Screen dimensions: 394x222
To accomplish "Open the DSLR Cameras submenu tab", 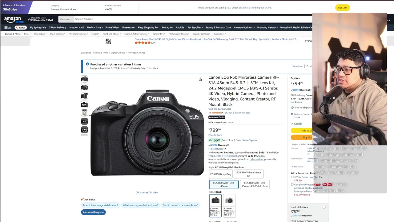I will [57, 34].
